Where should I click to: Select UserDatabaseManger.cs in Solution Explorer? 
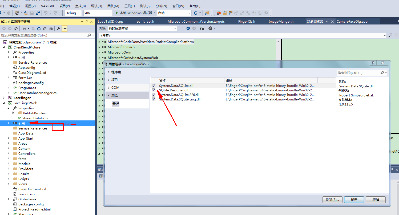click(x=37, y=93)
